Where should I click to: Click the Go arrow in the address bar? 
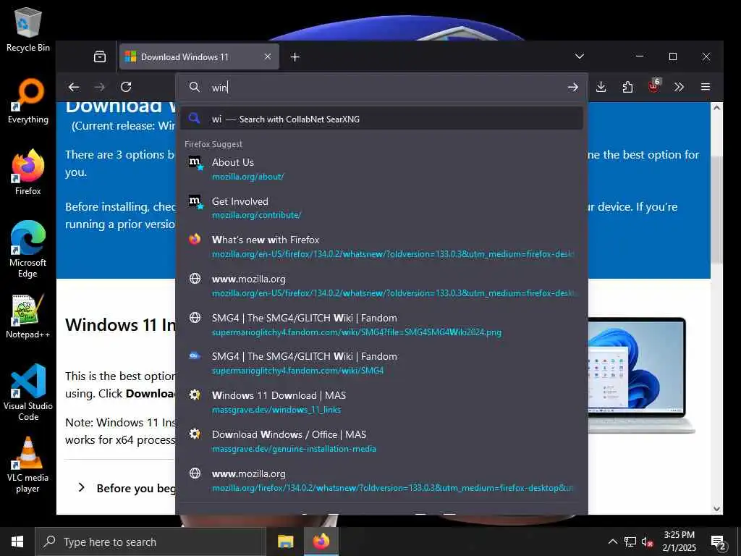pyautogui.click(x=573, y=87)
